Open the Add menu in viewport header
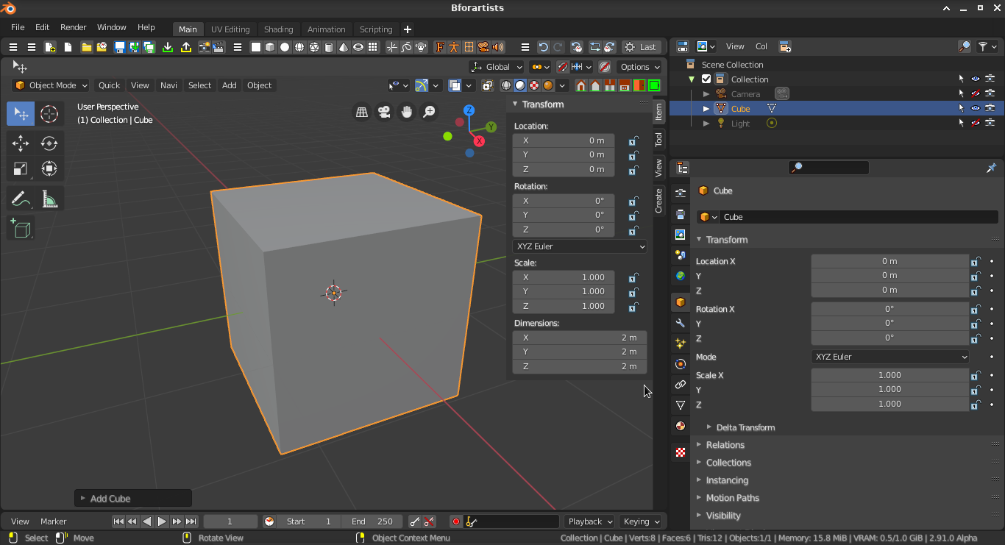The height and width of the screenshot is (545, 1005). (x=230, y=85)
